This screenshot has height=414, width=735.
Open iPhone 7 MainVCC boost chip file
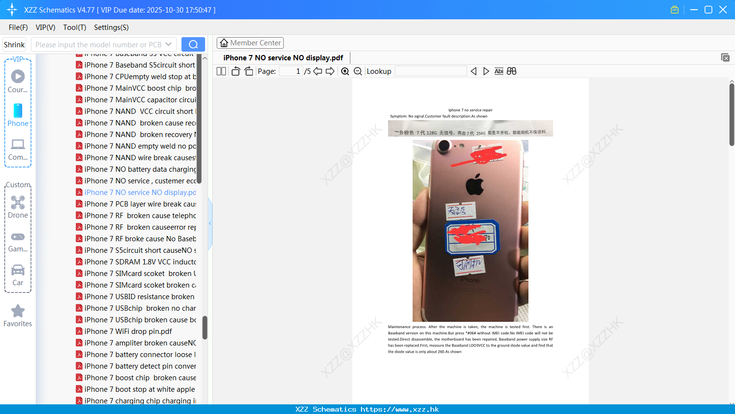pyautogui.click(x=136, y=88)
